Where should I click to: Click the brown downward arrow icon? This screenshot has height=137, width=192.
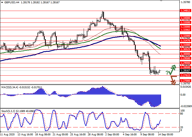(x=173, y=80)
